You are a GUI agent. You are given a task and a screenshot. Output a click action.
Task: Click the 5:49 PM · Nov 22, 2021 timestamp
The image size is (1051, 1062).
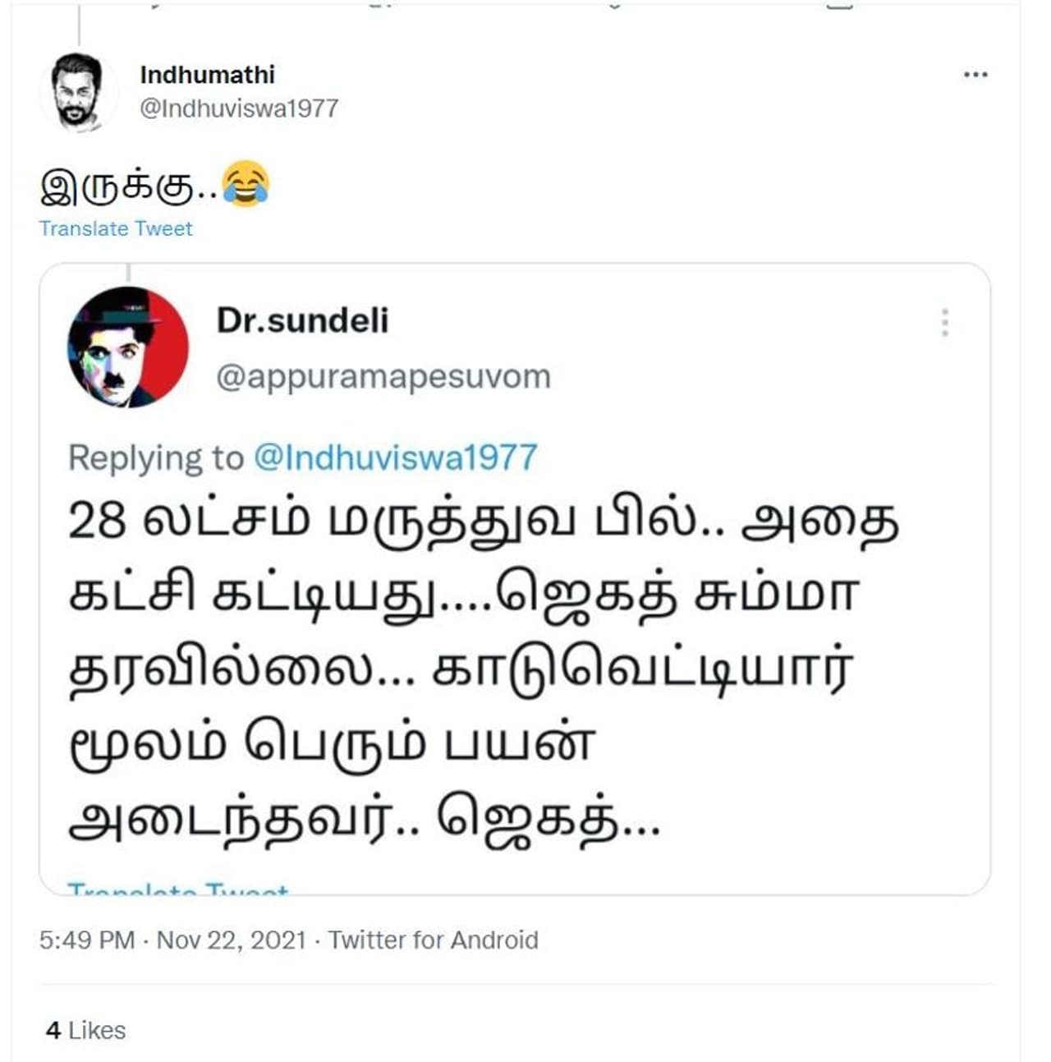click(172, 940)
